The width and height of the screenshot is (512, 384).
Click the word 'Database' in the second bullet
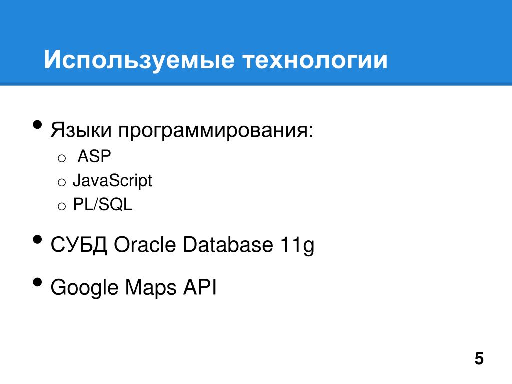pyautogui.click(x=228, y=244)
